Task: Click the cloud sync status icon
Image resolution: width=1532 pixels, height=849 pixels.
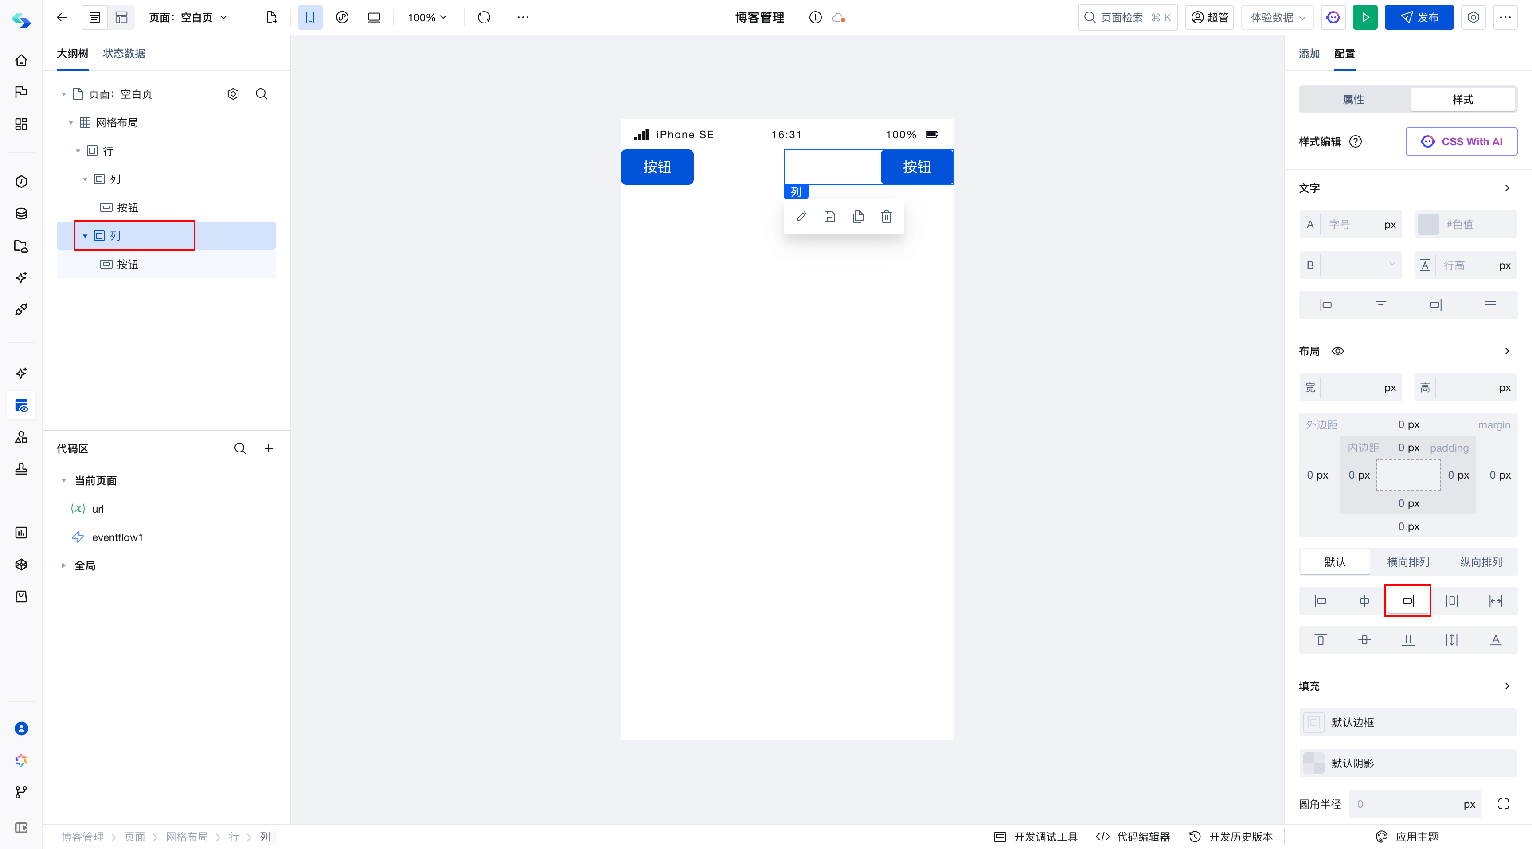Action: point(839,17)
